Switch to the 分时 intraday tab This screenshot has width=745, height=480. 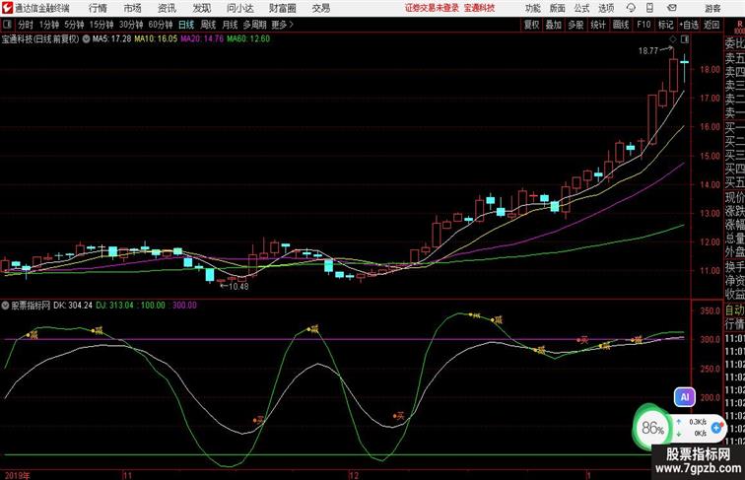tap(26, 25)
